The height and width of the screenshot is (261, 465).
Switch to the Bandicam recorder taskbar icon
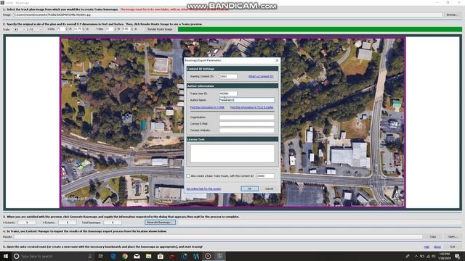(208, 256)
